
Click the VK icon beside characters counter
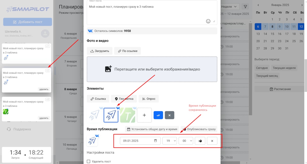tap(90, 31)
